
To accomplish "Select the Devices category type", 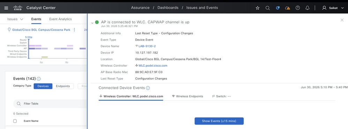I will coord(43,86).
